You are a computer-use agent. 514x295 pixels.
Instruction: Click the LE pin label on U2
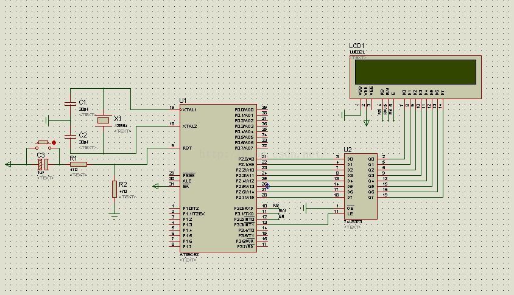(x=350, y=214)
